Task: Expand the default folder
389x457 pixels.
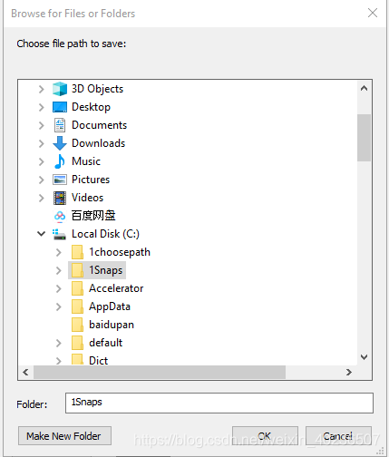Action: [59, 343]
